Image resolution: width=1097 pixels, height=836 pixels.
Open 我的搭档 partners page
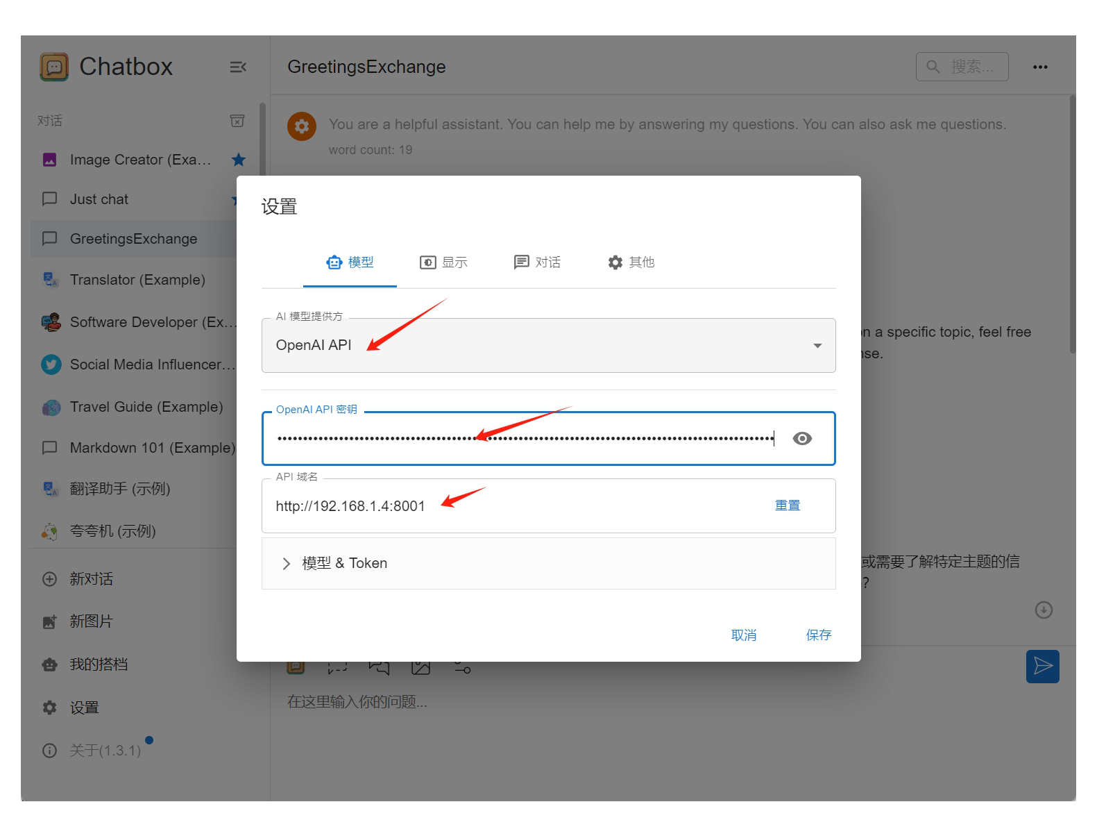[x=99, y=664]
